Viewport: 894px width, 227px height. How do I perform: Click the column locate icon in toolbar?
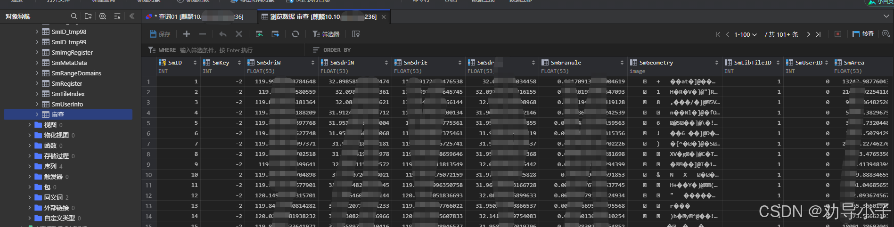(x=356, y=34)
